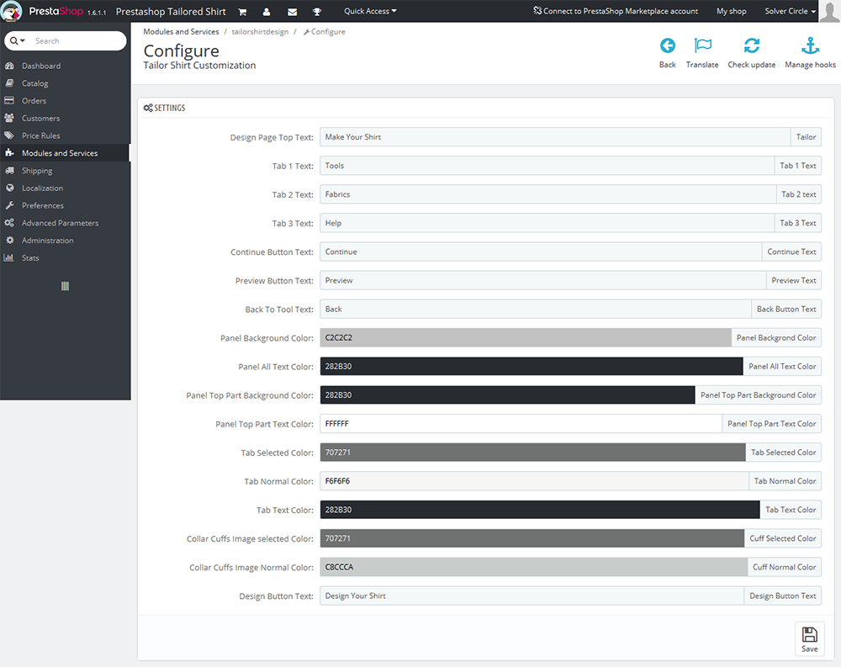Click the Design Button Text input
Image resolution: width=841 pixels, height=667 pixels.
(532, 596)
